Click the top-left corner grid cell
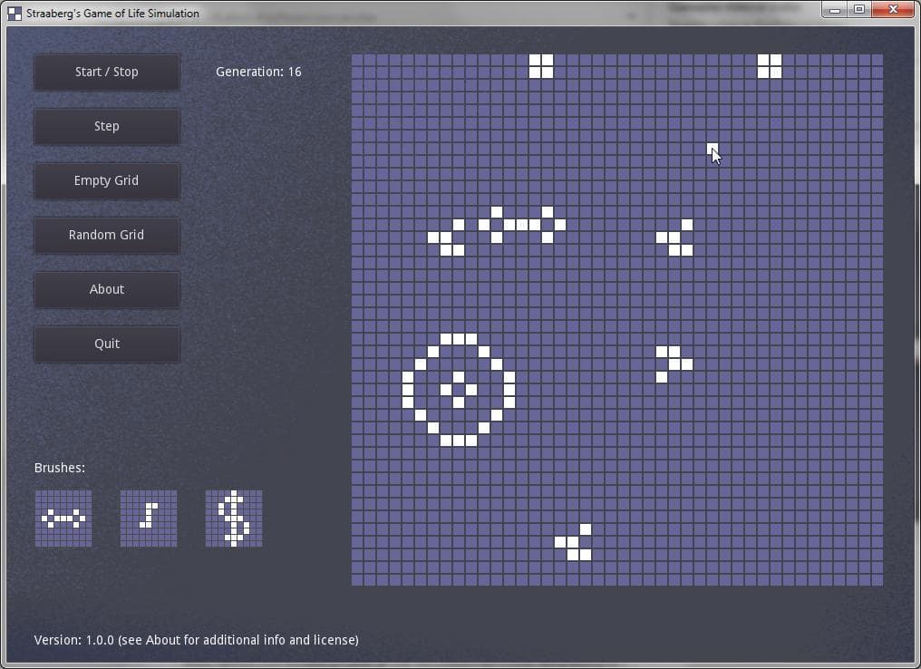The image size is (921, 669). (x=357, y=60)
